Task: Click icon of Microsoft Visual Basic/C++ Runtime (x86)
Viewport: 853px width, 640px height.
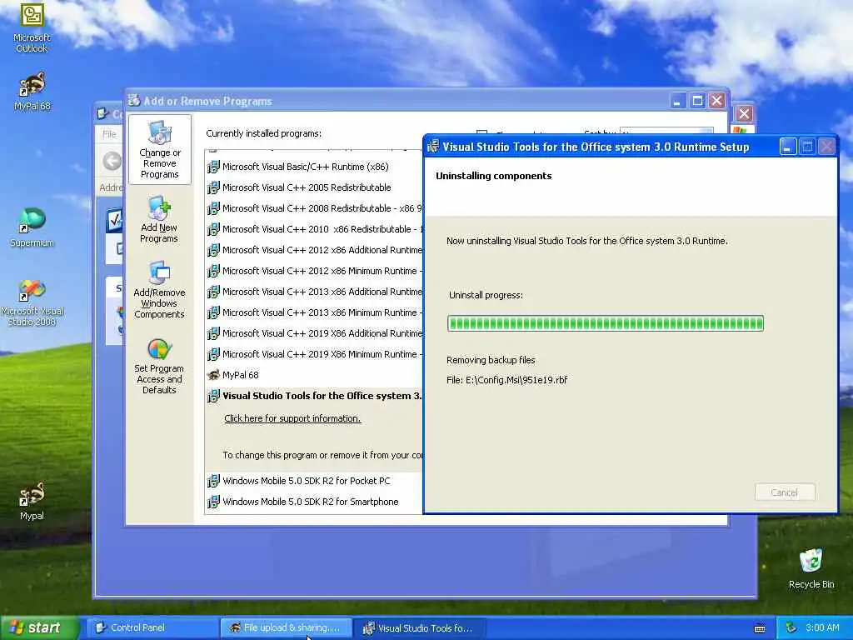Action: click(x=213, y=167)
